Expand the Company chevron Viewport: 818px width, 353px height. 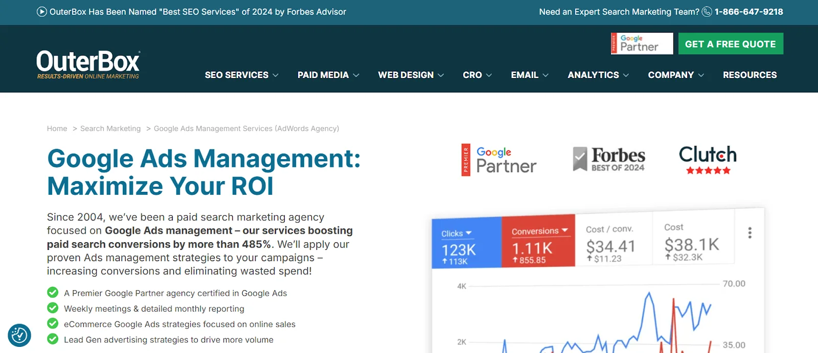click(701, 75)
